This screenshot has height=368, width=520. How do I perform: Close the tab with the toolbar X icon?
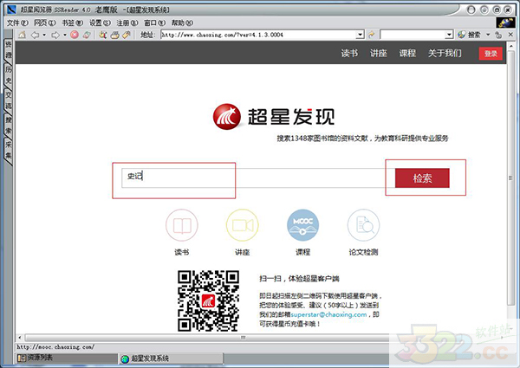point(510,35)
